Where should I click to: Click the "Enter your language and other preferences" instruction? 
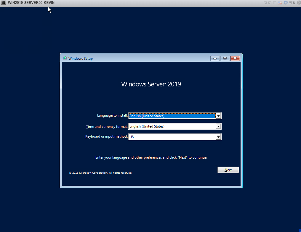tap(151, 157)
